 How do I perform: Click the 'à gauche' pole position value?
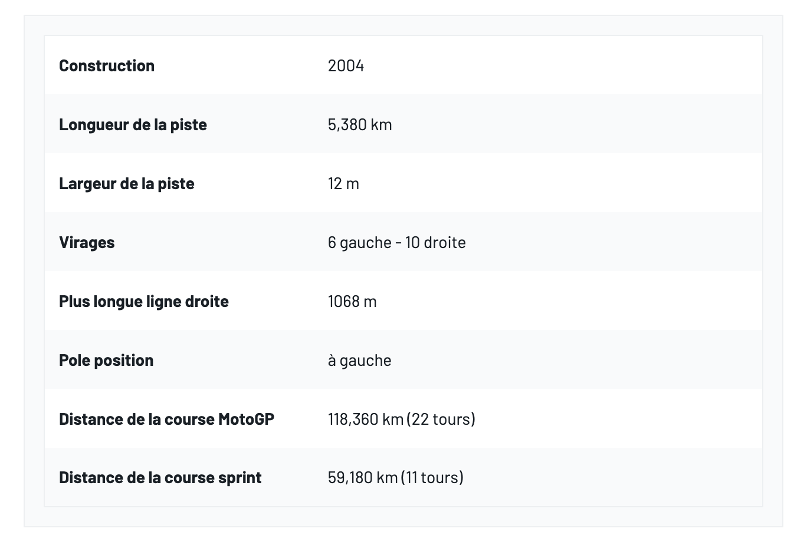pos(359,360)
